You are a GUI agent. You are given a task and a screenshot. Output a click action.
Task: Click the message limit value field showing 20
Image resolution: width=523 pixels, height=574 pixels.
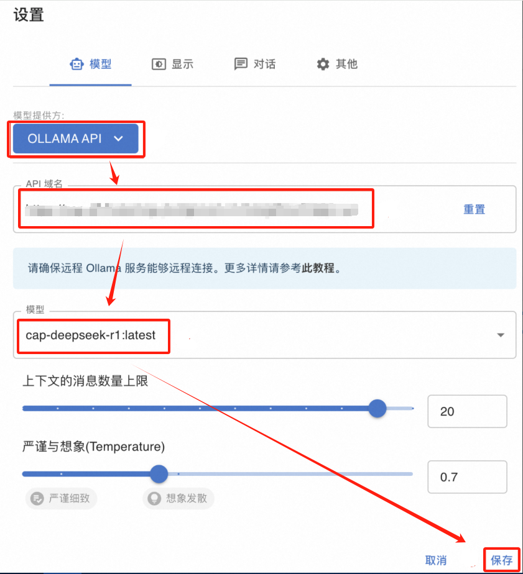click(x=467, y=411)
